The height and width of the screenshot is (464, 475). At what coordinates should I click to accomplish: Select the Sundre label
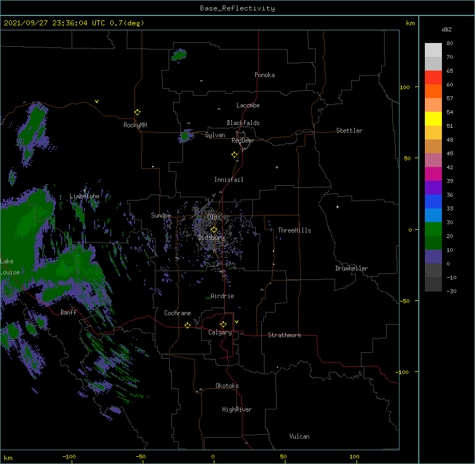tap(161, 215)
